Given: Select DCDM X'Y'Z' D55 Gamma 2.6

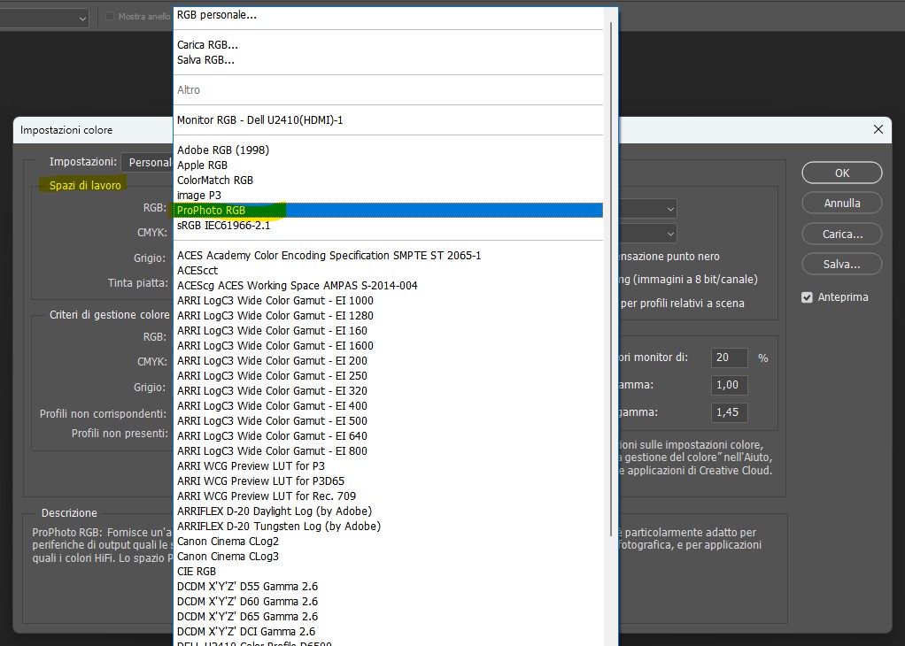Looking at the screenshot, I should coord(388,585).
